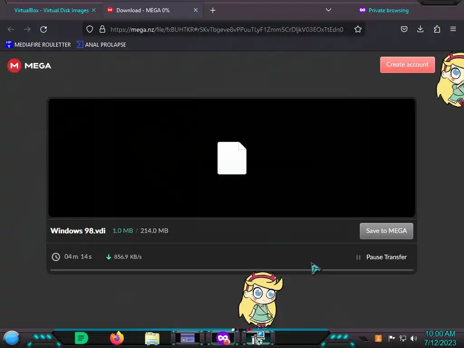
Task: Open the MEDIAFIRE ROULETTER bookmark
Action: 38,45
